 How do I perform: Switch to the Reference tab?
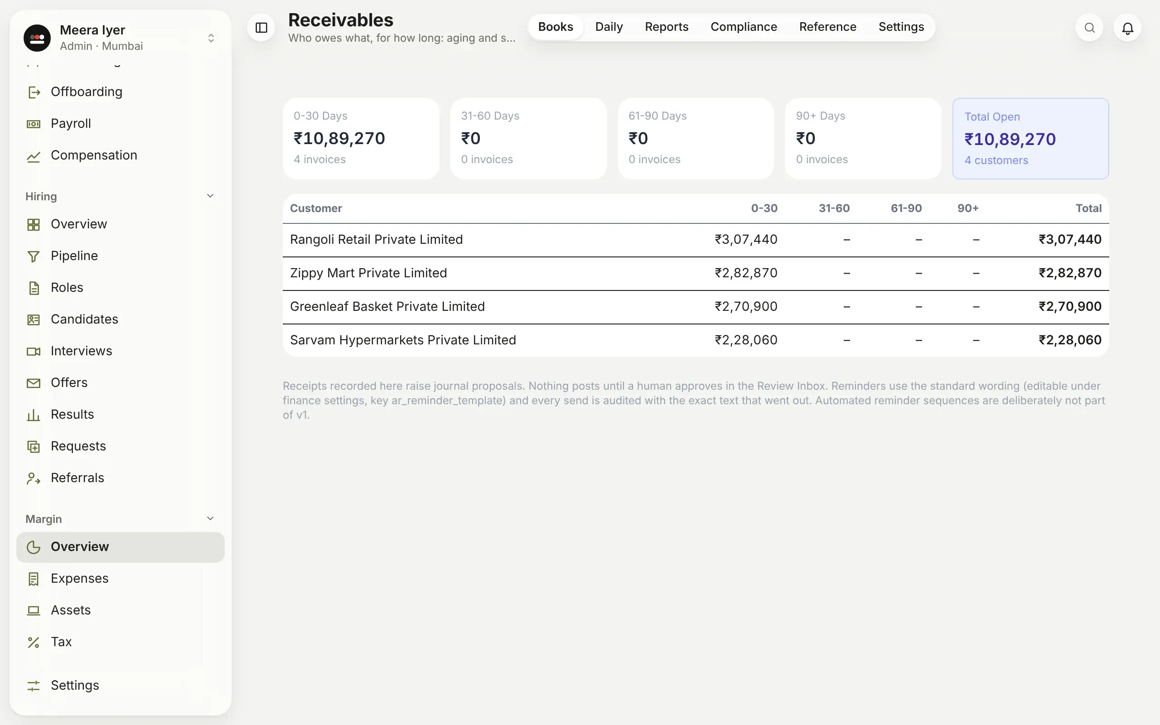click(827, 27)
